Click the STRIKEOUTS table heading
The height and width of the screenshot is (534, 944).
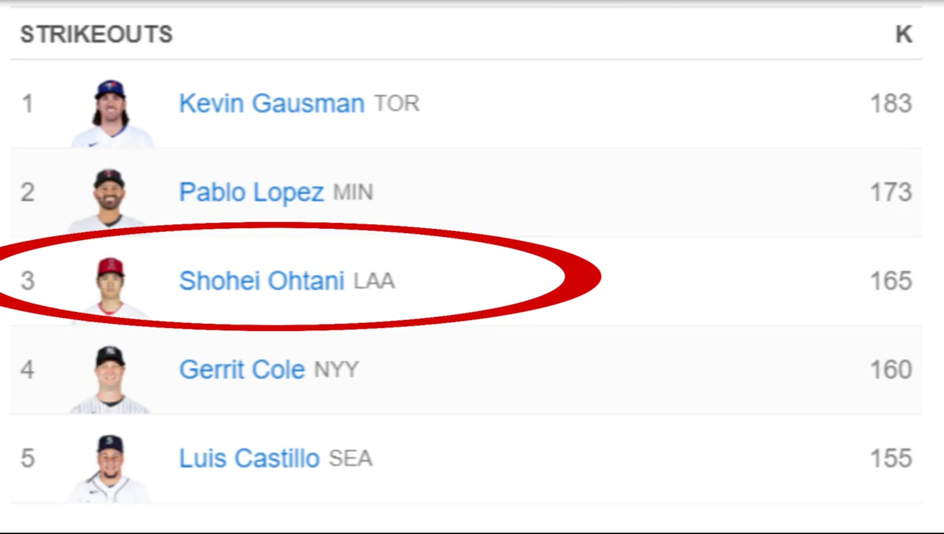96,35
